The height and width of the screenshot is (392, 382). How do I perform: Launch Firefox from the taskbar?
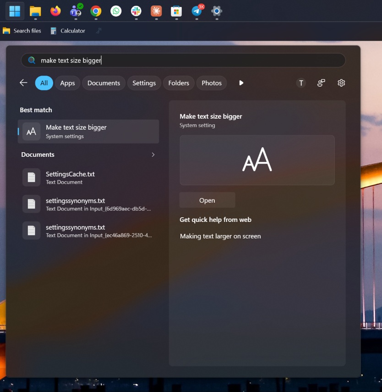[55, 11]
